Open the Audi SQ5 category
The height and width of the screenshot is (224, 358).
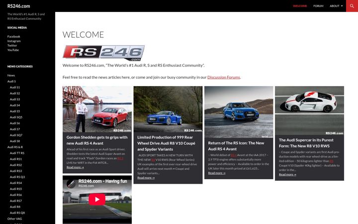tap(16, 117)
